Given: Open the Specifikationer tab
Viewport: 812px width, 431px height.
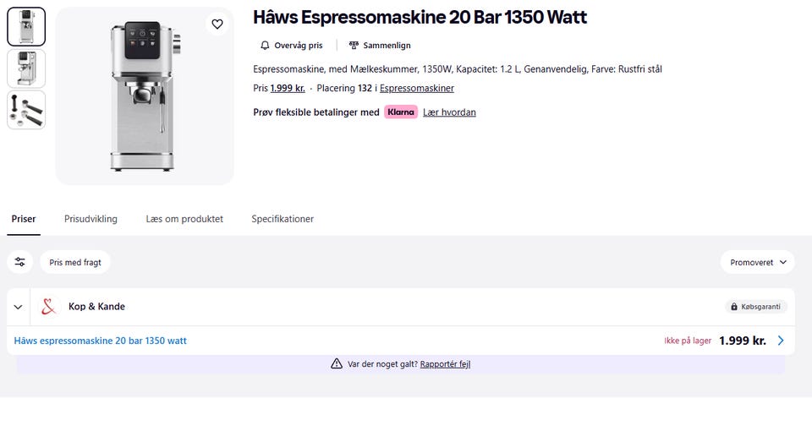Looking at the screenshot, I should [283, 219].
